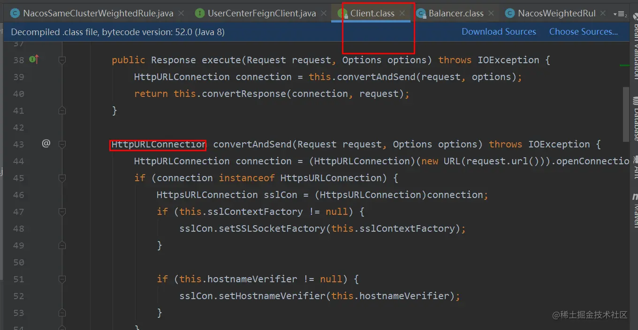Collapse the sslContextFactory if-block at line 47
Screen dimensions: 638x330
(62, 212)
